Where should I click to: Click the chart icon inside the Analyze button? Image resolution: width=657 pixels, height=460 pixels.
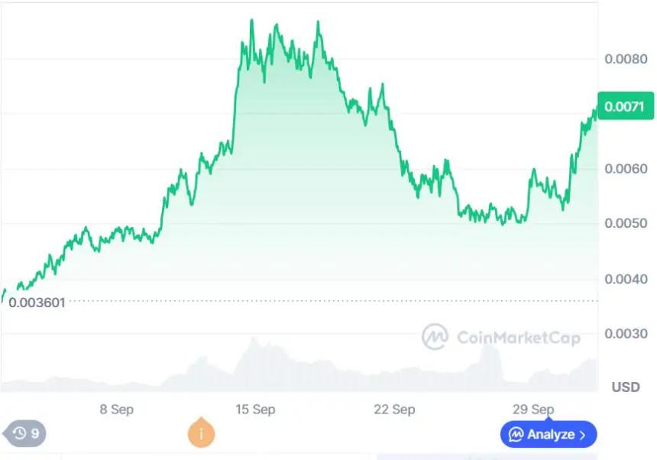pos(516,435)
